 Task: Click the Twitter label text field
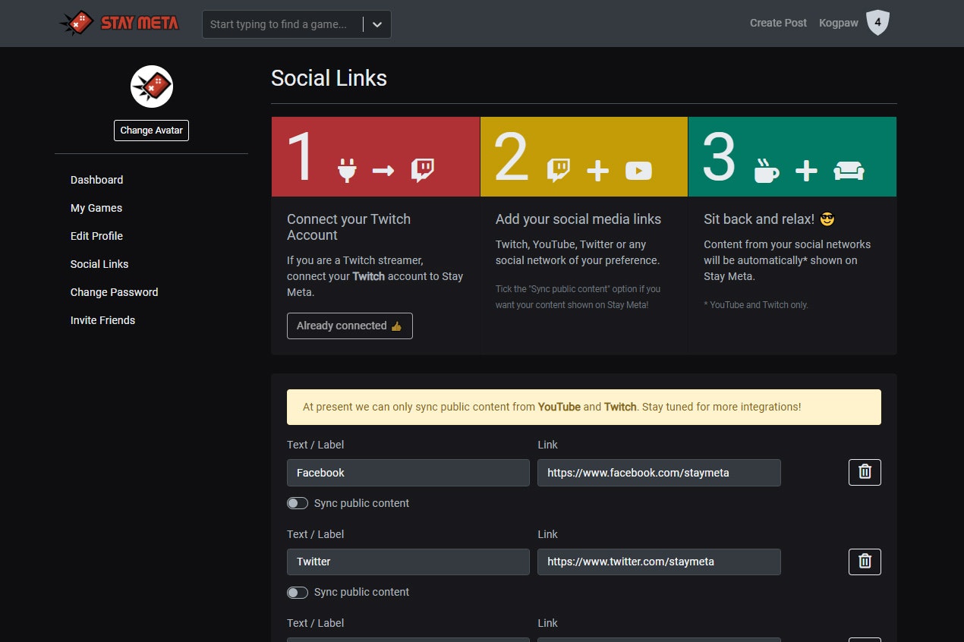(x=408, y=562)
